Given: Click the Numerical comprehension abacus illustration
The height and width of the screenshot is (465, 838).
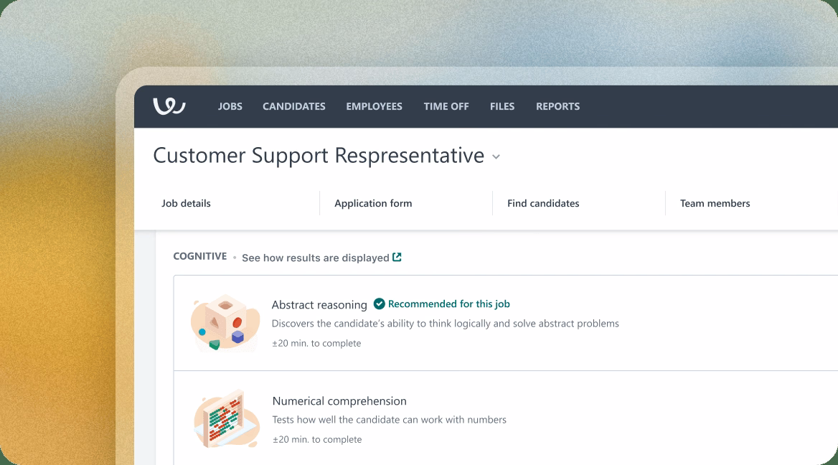Looking at the screenshot, I should tap(225, 420).
